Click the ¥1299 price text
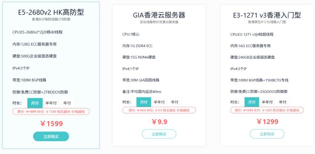 [267, 122]
